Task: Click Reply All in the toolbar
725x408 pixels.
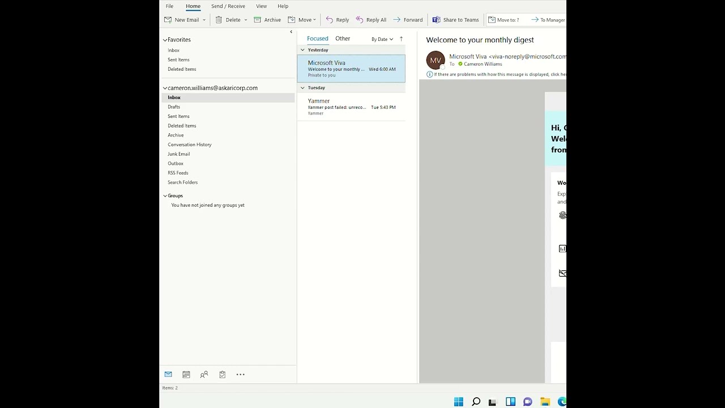Action: (371, 20)
